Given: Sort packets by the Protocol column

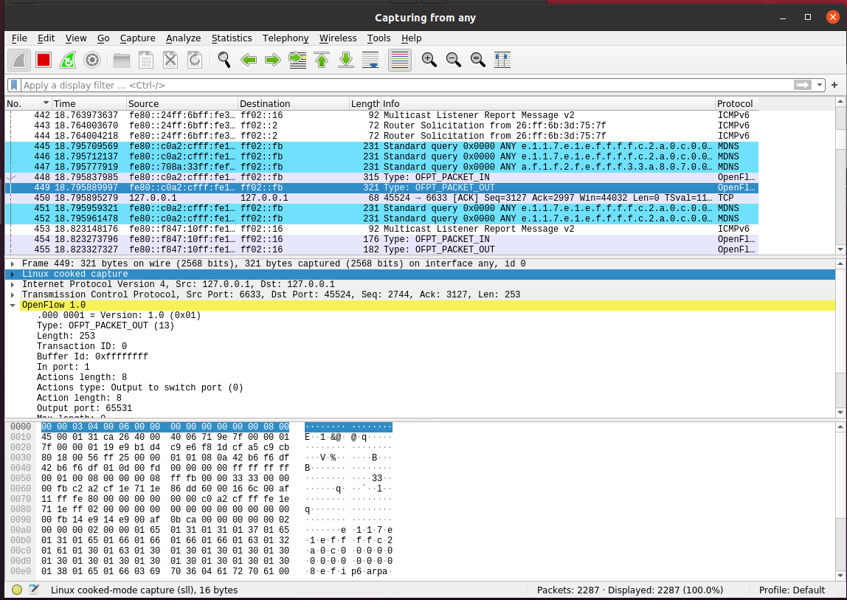Looking at the screenshot, I should pyautogui.click(x=735, y=103).
